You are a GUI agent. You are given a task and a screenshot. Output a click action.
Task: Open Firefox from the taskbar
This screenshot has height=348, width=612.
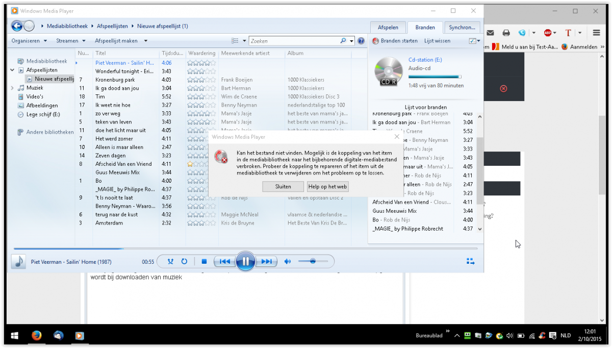36,336
